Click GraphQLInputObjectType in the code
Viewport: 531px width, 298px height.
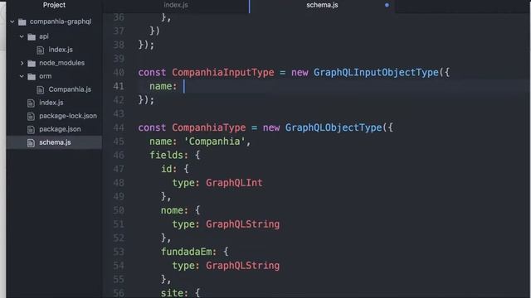point(376,72)
